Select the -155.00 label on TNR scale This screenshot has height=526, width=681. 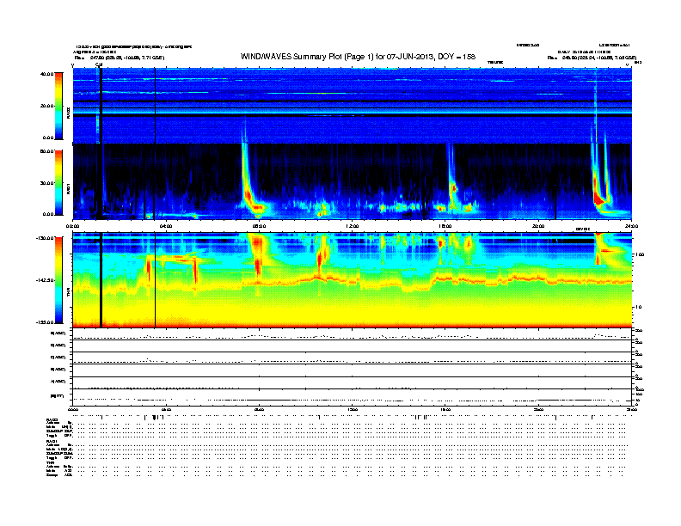45,322
